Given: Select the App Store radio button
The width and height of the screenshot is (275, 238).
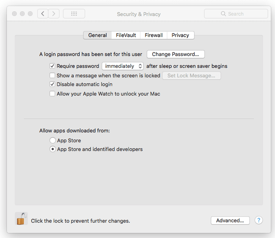Looking at the screenshot, I should 53,140.
